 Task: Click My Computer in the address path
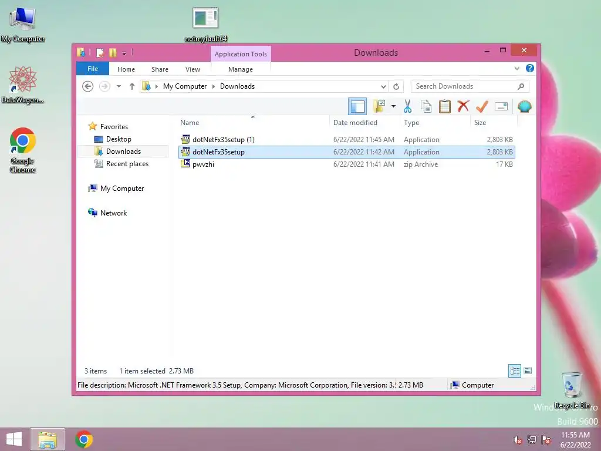[x=185, y=86]
